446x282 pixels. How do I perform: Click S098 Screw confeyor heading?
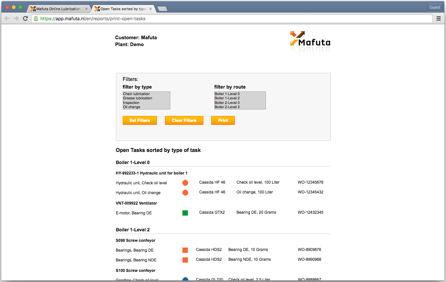click(x=136, y=241)
